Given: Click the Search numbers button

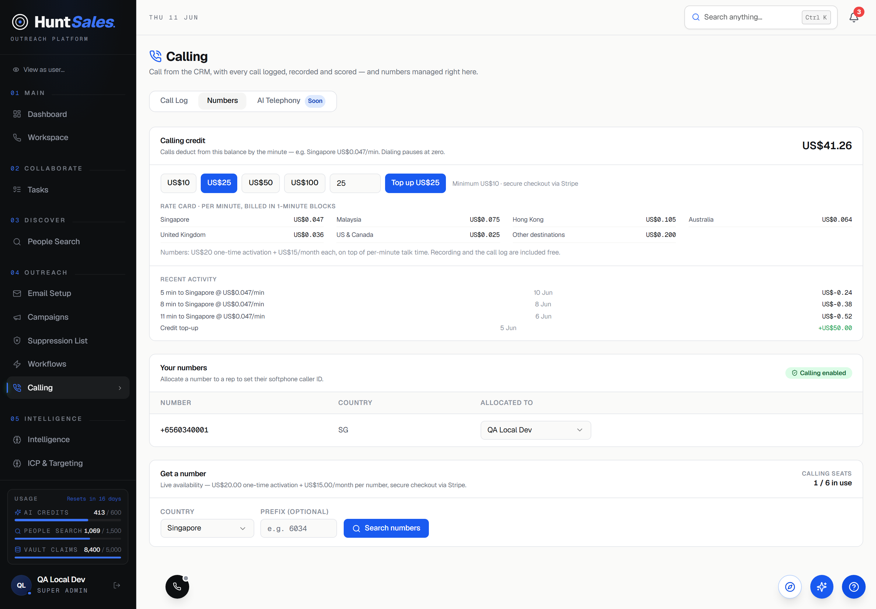Looking at the screenshot, I should pos(386,528).
